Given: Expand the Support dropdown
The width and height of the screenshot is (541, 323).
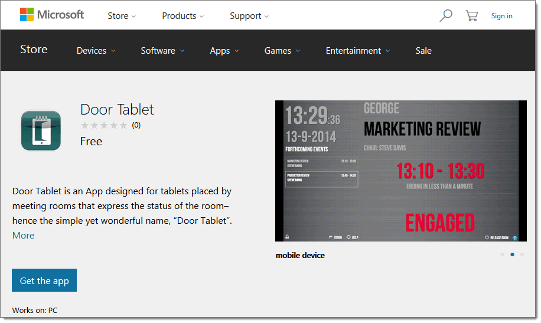Looking at the screenshot, I should (249, 16).
